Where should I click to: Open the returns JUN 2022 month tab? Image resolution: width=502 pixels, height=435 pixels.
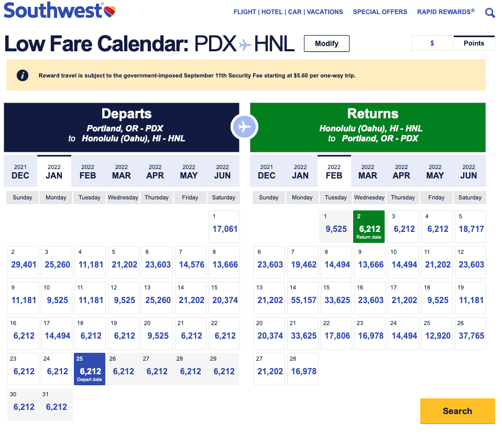click(468, 171)
